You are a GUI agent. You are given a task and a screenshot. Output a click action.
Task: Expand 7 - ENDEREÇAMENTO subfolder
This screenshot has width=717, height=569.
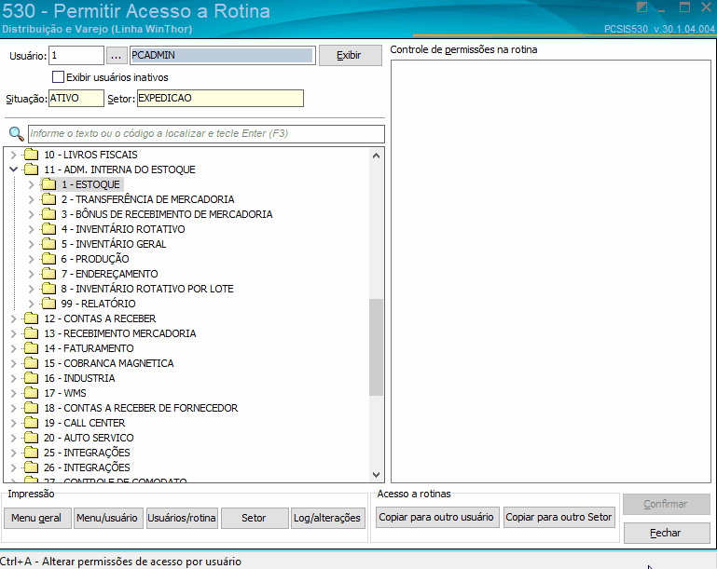(x=31, y=274)
